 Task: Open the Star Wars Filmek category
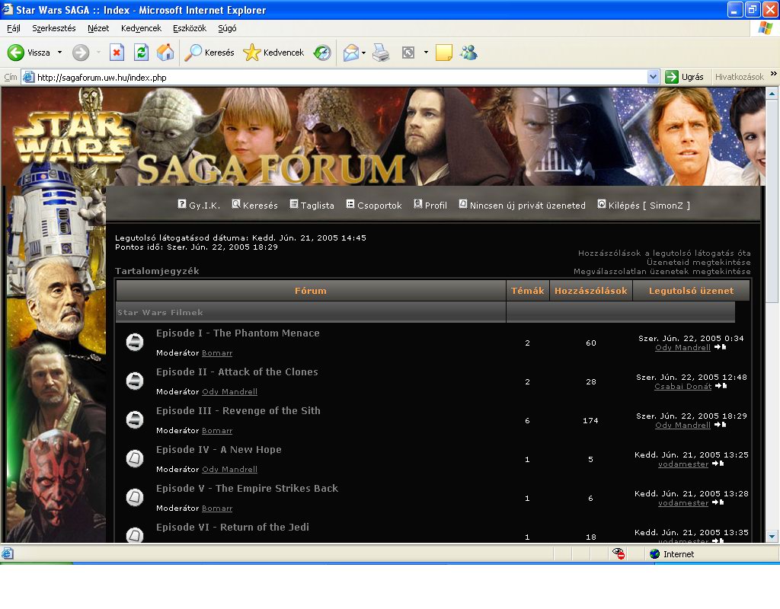[160, 312]
